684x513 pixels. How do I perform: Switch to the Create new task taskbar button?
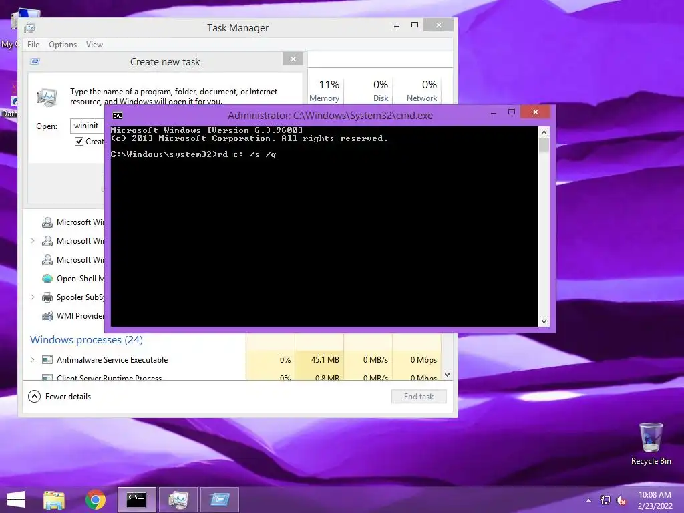click(x=219, y=500)
